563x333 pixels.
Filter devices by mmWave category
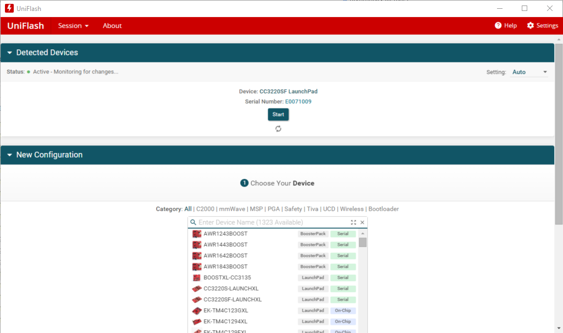232,209
